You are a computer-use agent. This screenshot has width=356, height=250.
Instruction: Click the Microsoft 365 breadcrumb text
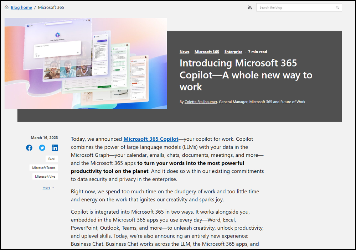pyautogui.click(x=51, y=7)
